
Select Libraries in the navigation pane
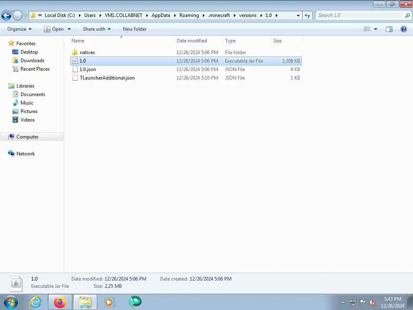click(x=25, y=86)
